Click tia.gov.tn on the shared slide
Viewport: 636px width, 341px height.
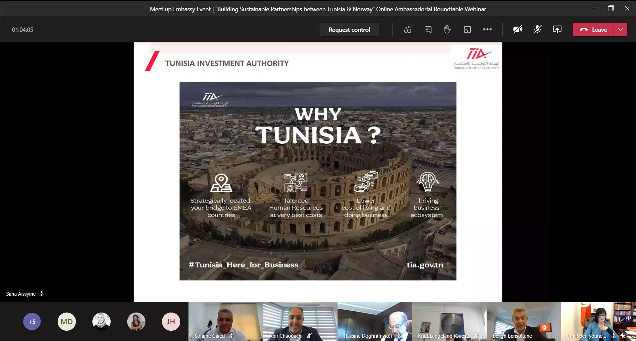pos(425,265)
